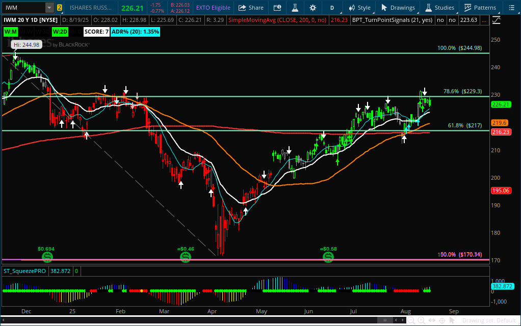
Task: Click the active drawing tool icon above price axis
Action: click(496, 20)
